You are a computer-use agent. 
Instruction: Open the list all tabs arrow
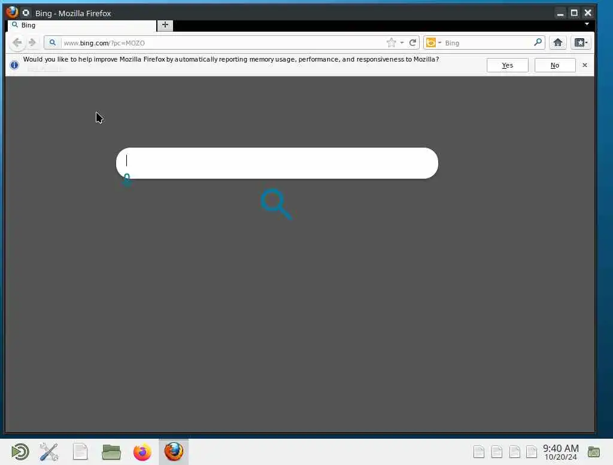coord(587,25)
